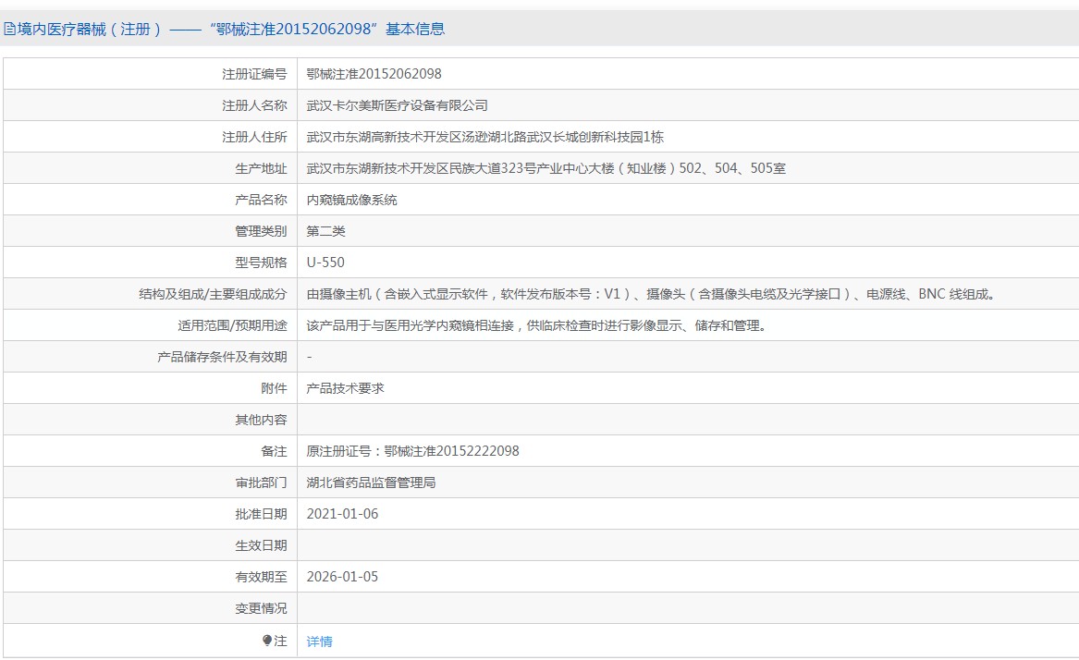Select production address with 民族大道323号

(546, 168)
